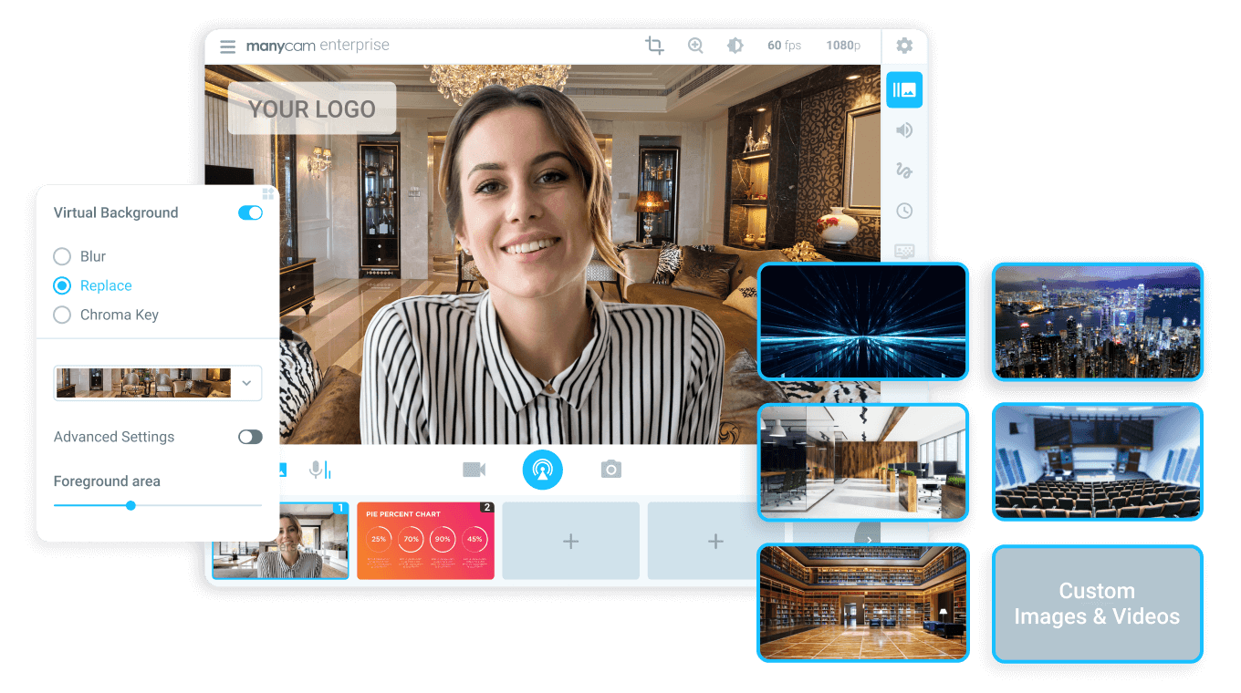Open the hamburger menu

coord(227,47)
